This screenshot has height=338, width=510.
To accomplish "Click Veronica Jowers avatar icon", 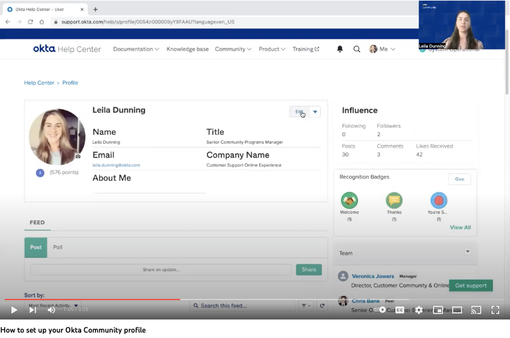I will (343, 276).
